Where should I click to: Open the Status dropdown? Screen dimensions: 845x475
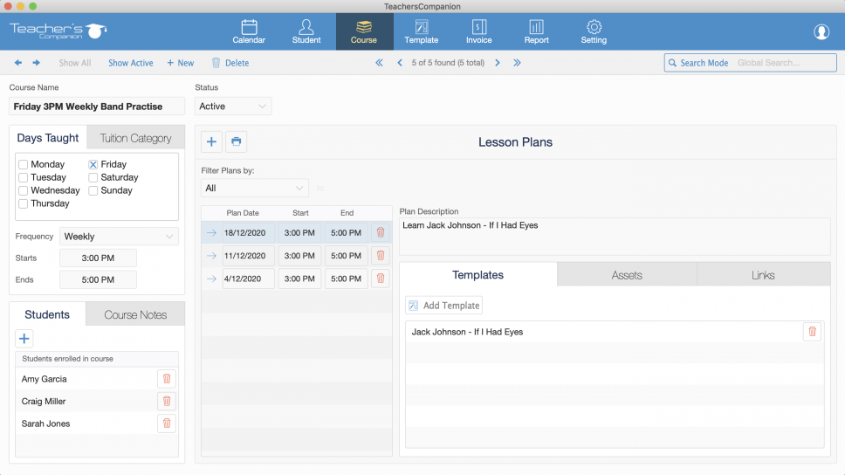click(233, 107)
